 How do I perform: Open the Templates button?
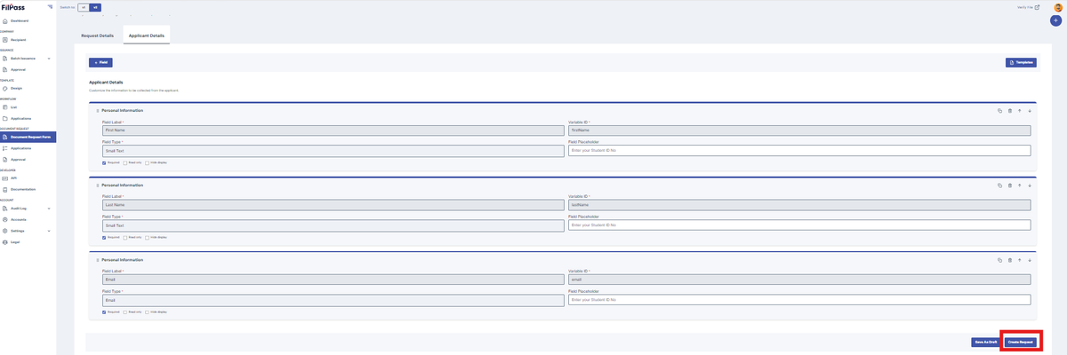click(x=1021, y=63)
